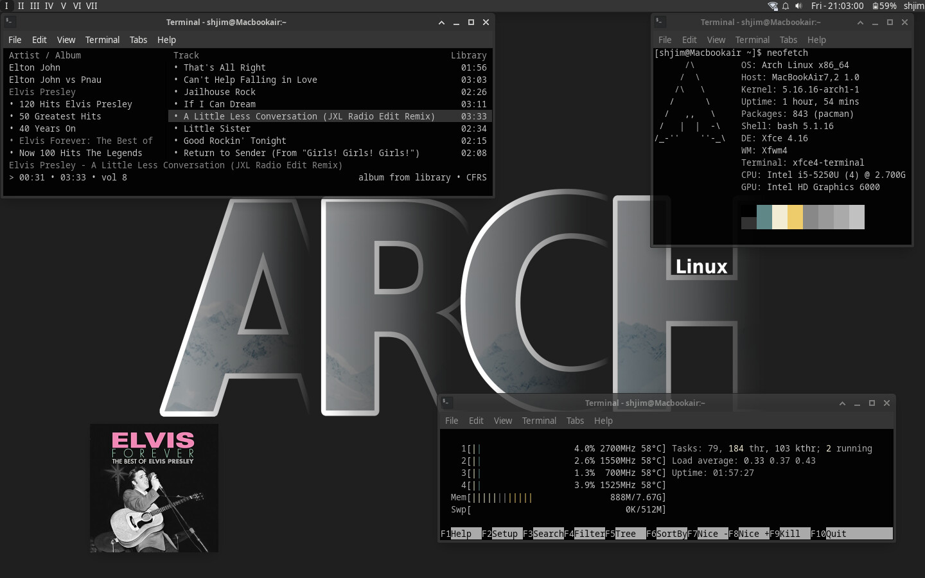Open View menu in the music player terminal

[x=66, y=40]
